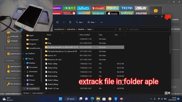Select the SPREADTRUM tile
Image resolution: width=182 pixels, height=102 pixels.
coord(141,13)
